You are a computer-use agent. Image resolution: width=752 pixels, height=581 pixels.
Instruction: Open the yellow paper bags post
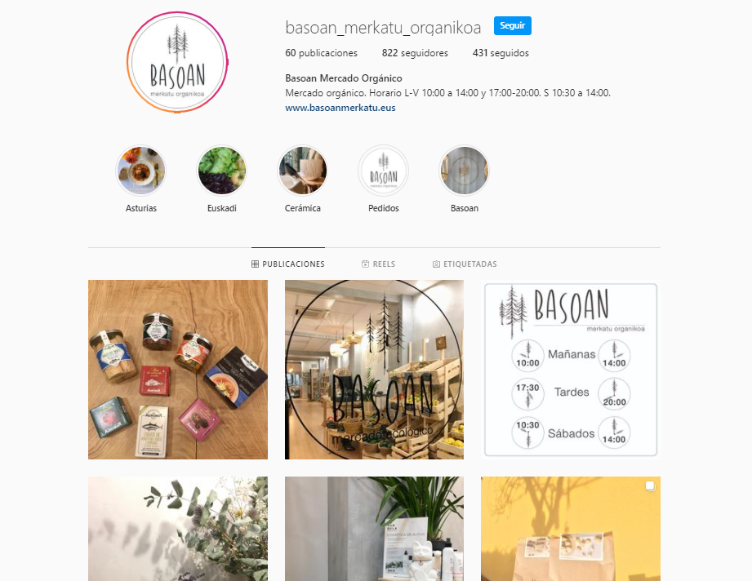[x=571, y=529]
